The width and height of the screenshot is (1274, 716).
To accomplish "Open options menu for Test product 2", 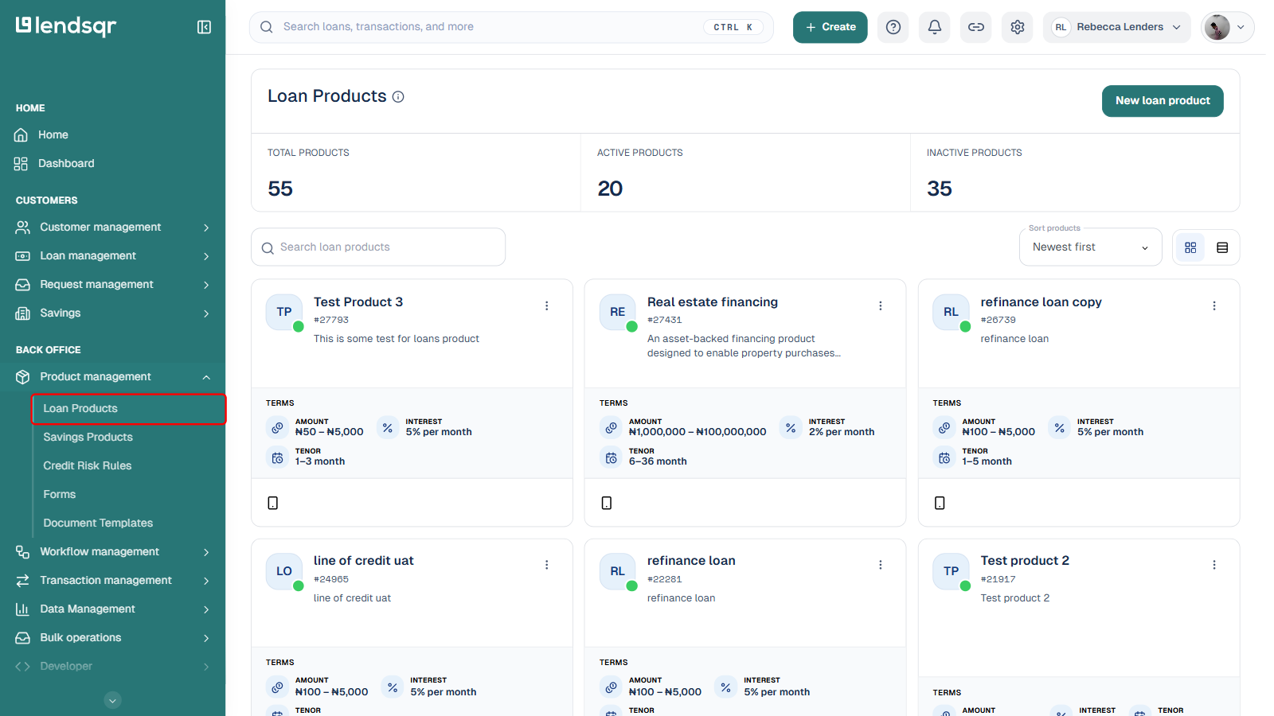I will click(1214, 565).
